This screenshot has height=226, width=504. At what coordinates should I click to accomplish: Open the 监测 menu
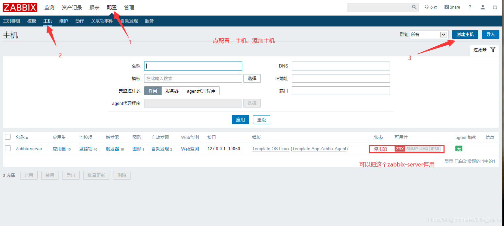pos(50,7)
